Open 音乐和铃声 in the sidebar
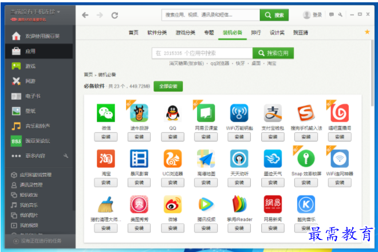Screen dimensions: 378x252 coord(39,126)
